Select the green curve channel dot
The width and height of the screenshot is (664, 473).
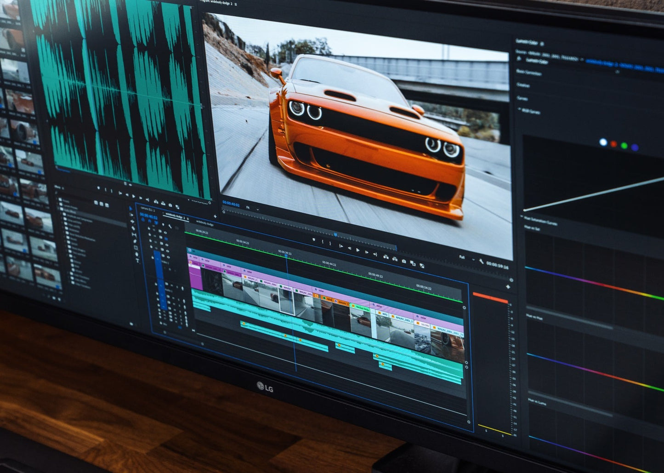click(x=624, y=146)
